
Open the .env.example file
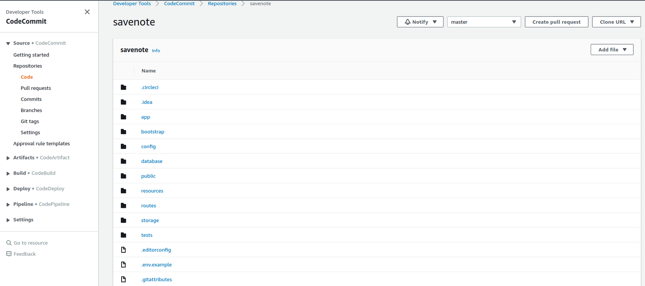tap(156, 265)
